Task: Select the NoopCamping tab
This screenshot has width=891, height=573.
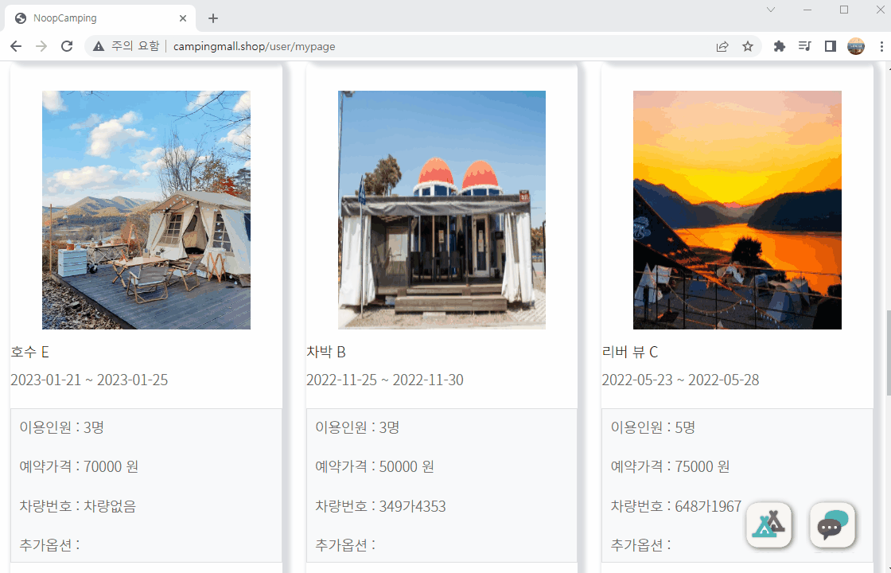Action: tap(100, 18)
